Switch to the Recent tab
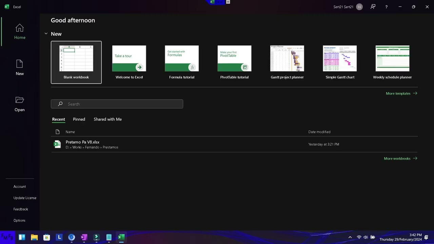Viewport: 434px width, 244px height. pyautogui.click(x=59, y=119)
